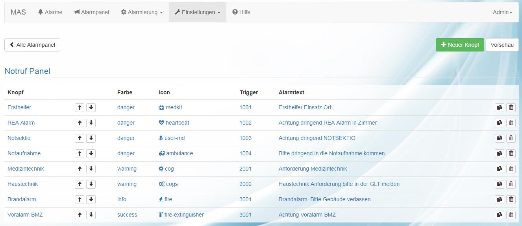Move Notaufnahme row down
The height and width of the screenshot is (226, 522).
91,154
